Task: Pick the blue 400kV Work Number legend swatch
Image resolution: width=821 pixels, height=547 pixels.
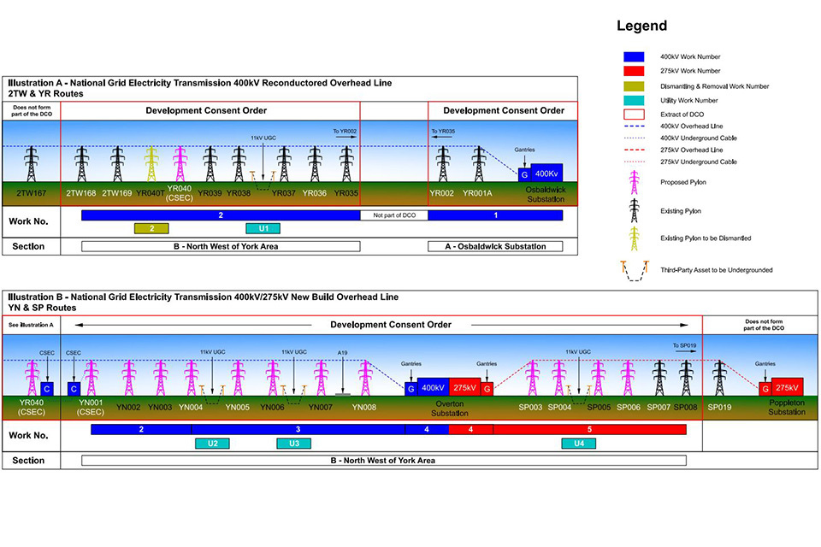Action: point(635,56)
